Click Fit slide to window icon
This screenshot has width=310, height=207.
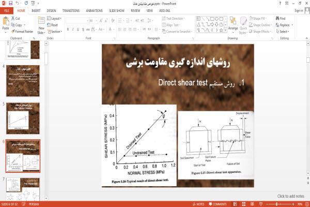pos(307,204)
